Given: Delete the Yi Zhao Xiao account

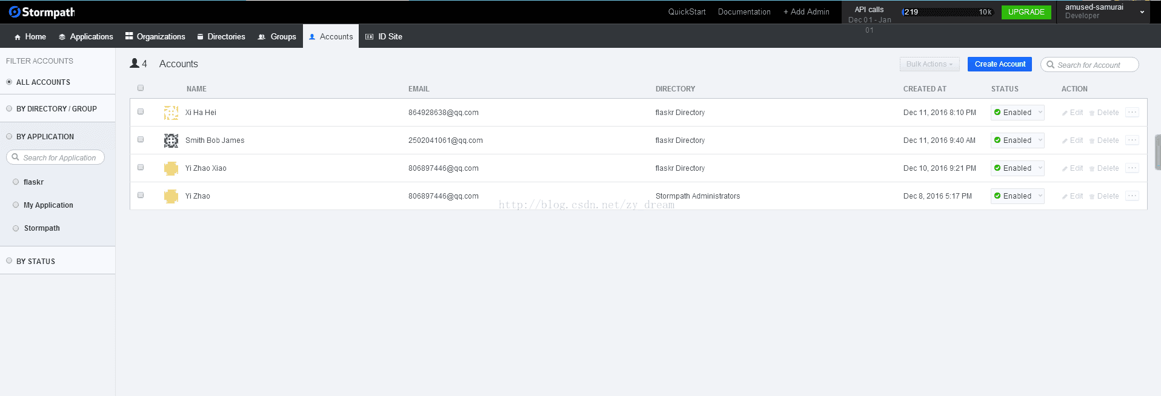Looking at the screenshot, I should coord(1104,168).
